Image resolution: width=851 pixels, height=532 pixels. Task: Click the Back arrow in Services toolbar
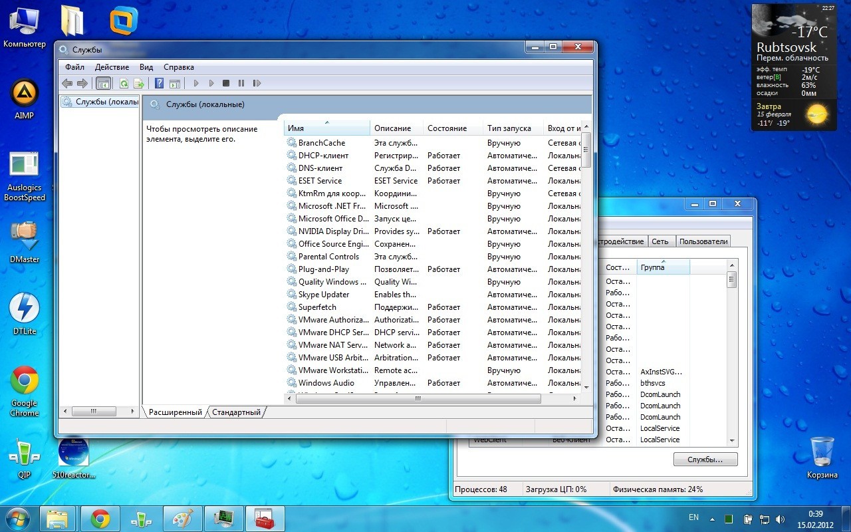pos(67,83)
